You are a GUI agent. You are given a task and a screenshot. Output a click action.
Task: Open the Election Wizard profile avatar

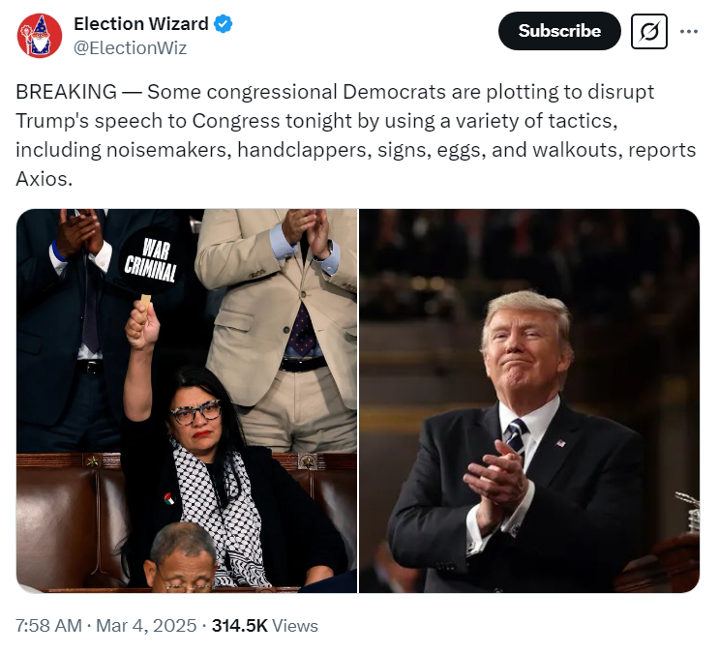40,36
